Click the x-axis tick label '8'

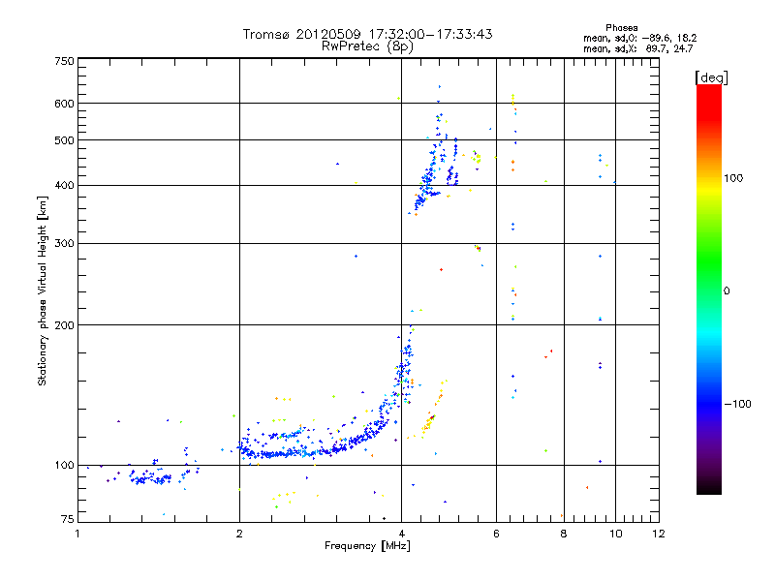click(564, 534)
